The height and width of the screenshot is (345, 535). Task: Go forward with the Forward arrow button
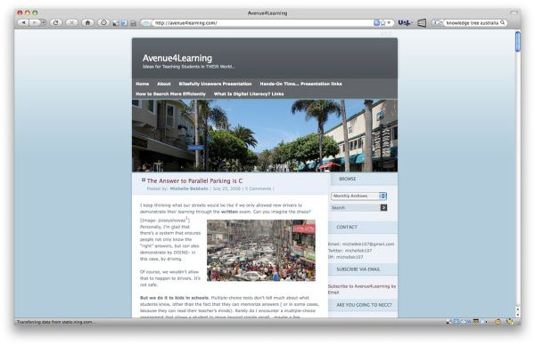click(35, 23)
